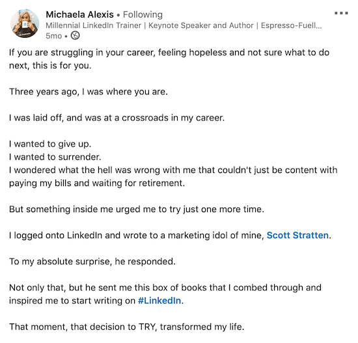Click the globe public visibility icon

click(x=75, y=36)
